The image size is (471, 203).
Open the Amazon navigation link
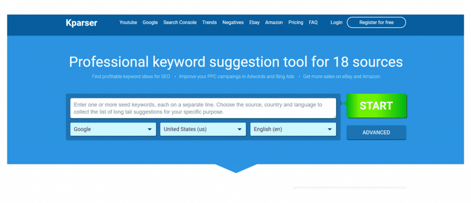(x=274, y=23)
